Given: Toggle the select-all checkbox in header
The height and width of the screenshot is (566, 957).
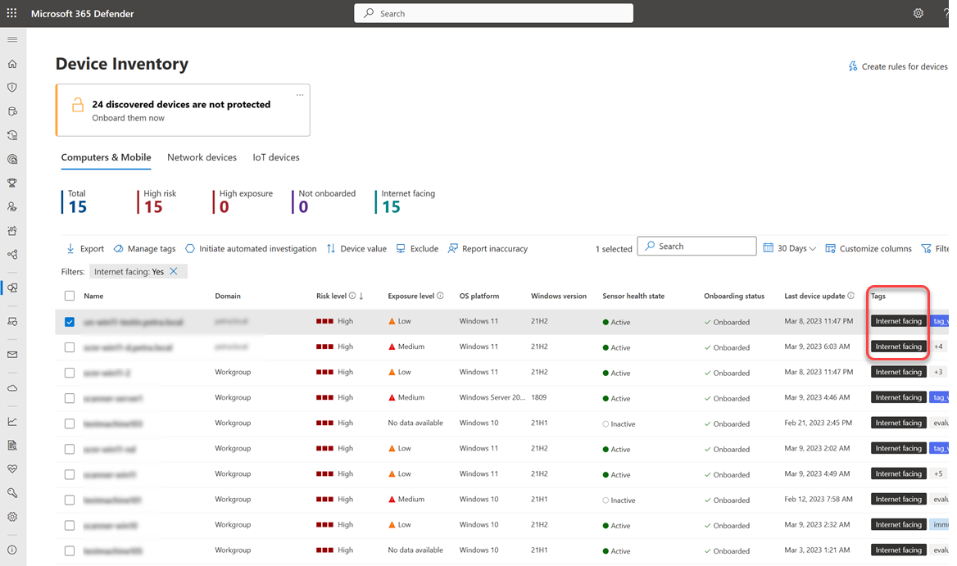Looking at the screenshot, I should pos(70,296).
